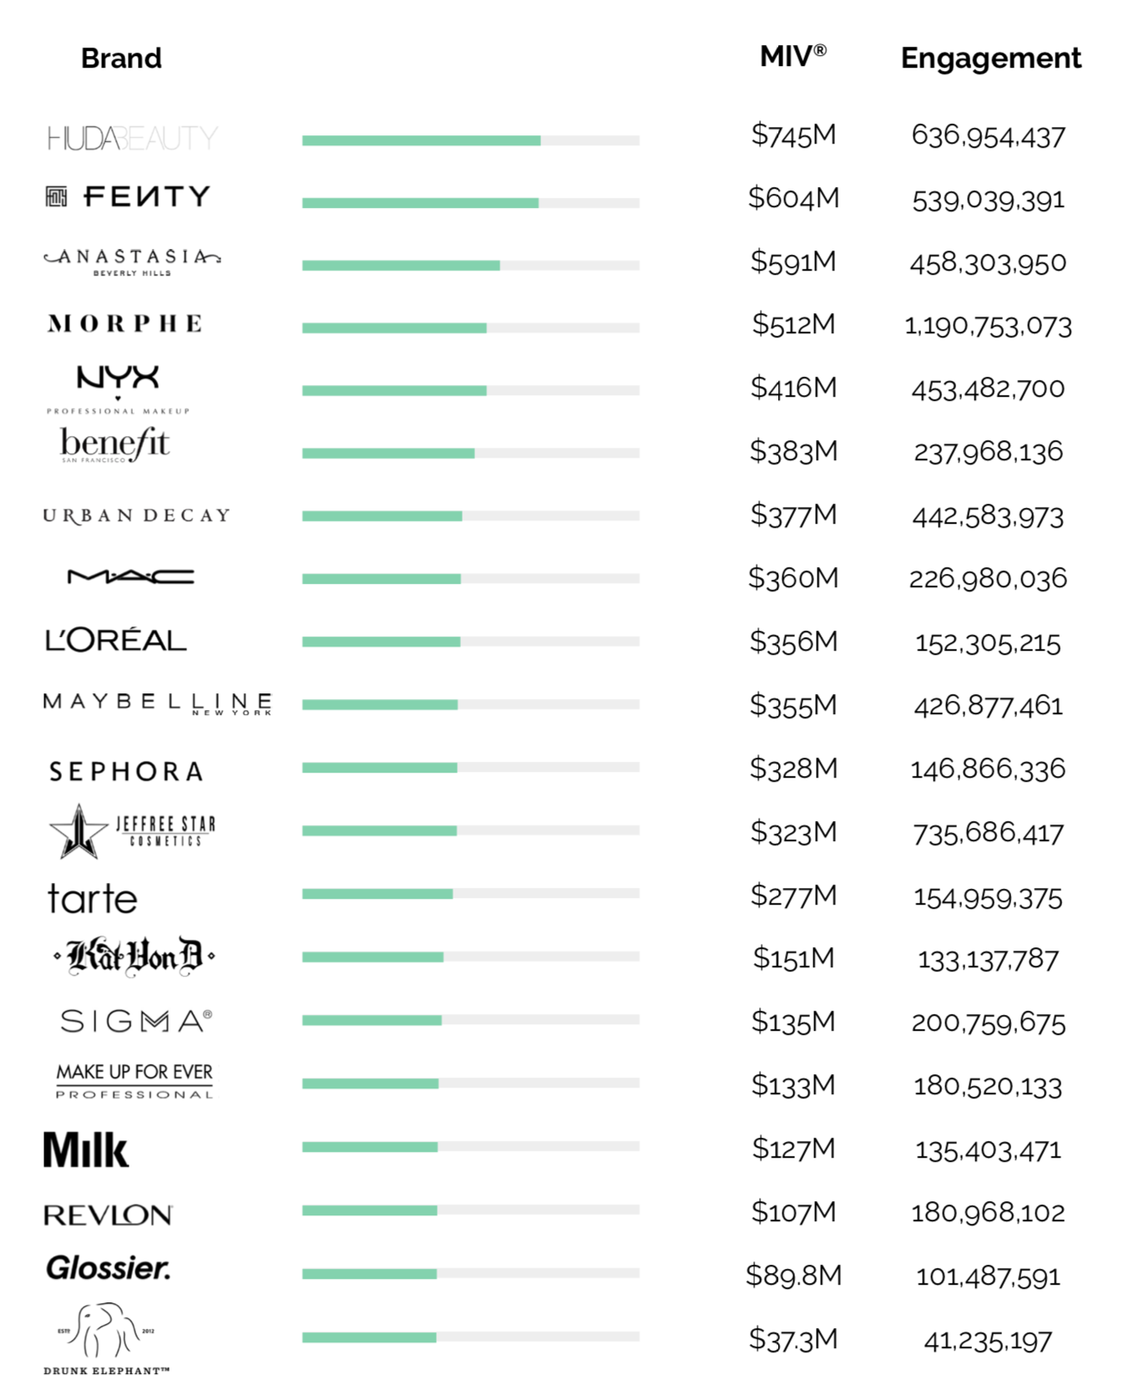This screenshot has width=1129, height=1395.
Task: Click the Brand column header
Action: pos(121,58)
